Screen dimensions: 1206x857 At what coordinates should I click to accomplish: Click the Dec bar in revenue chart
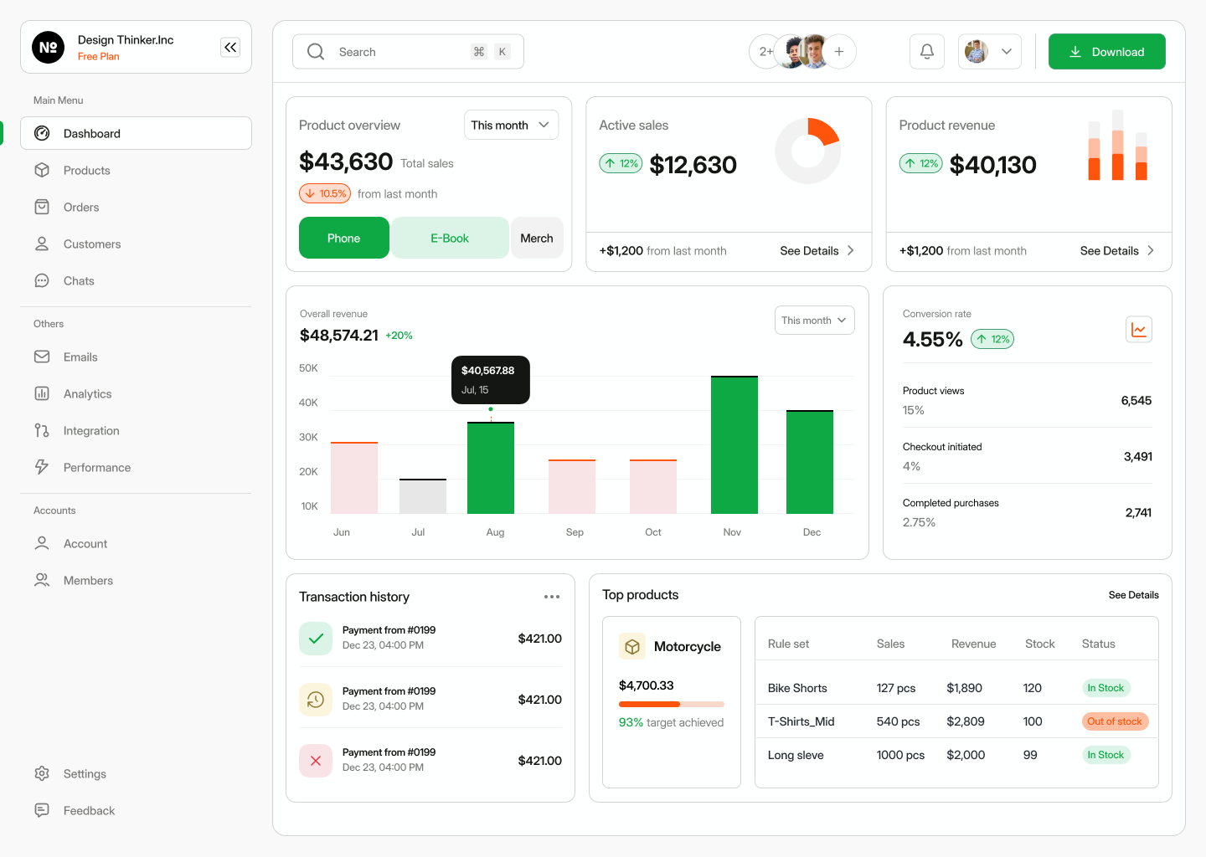[x=810, y=462]
